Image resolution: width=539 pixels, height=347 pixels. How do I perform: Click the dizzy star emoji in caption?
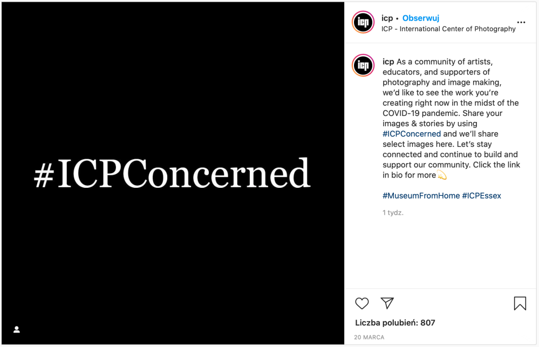coord(442,175)
